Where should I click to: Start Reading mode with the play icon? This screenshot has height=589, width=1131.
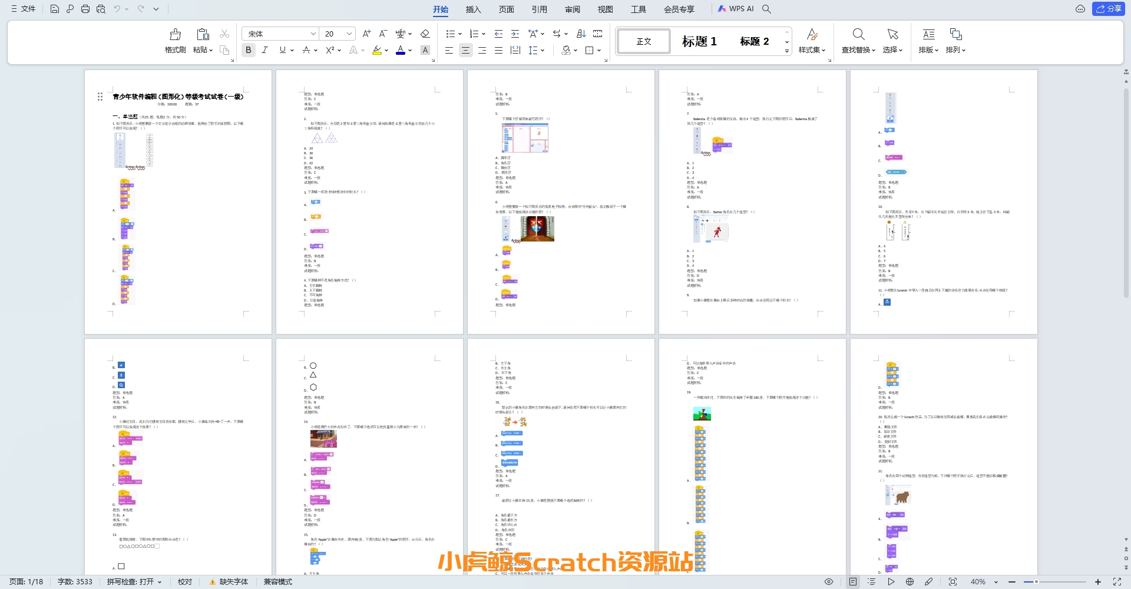pyautogui.click(x=891, y=582)
